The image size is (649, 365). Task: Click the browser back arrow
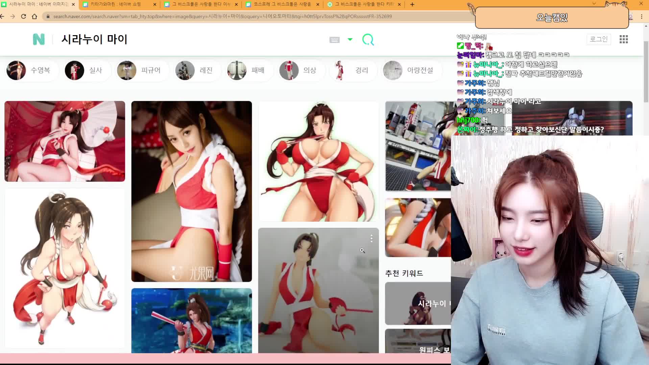2,16
